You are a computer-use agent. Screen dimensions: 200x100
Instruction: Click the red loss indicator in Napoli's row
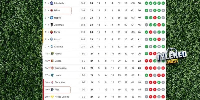point(155,18)
